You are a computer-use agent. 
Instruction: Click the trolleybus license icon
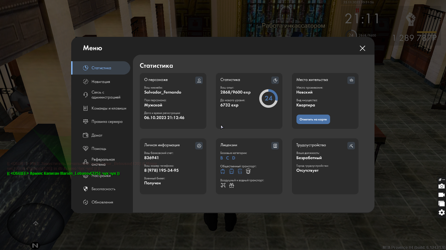pos(223,172)
